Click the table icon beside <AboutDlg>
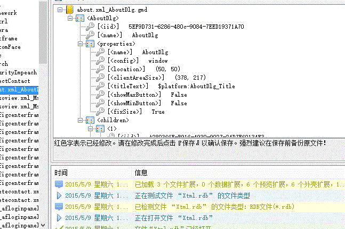Image resolution: width=345 pixels, height=229 pixels. pyautogui.click(x=80, y=19)
